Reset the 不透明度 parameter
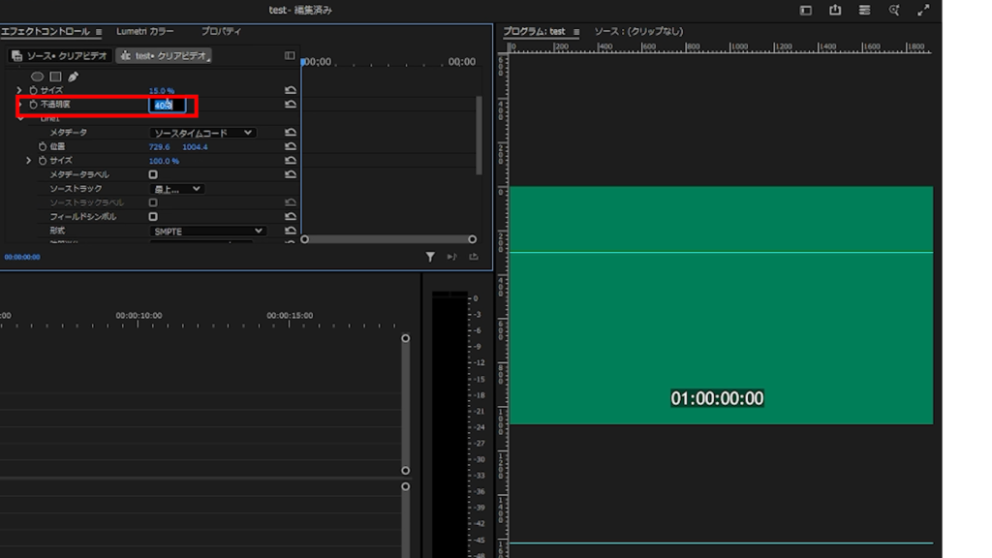This screenshot has height=558, width=992. 291,105
